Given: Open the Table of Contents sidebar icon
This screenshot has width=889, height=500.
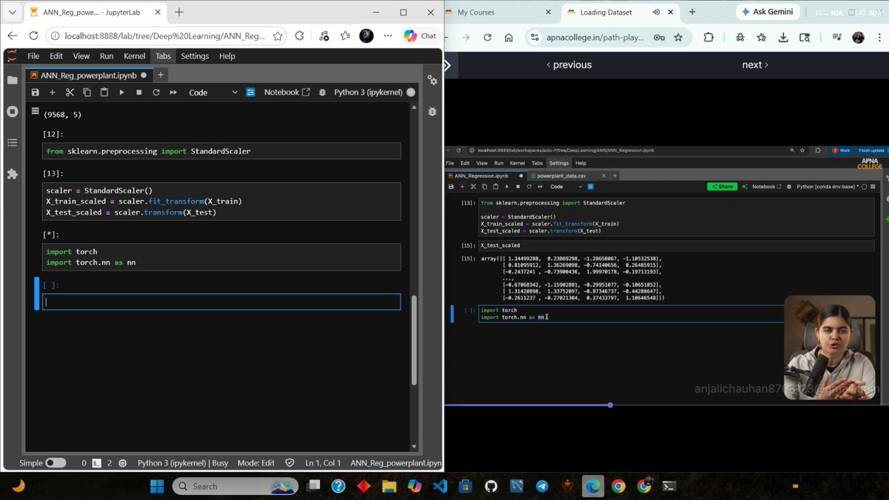Looking at the screenshot, I should (12, 142).
